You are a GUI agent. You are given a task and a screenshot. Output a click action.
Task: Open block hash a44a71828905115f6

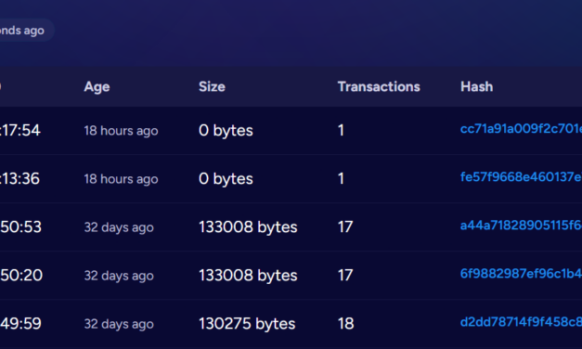(521, 226)
